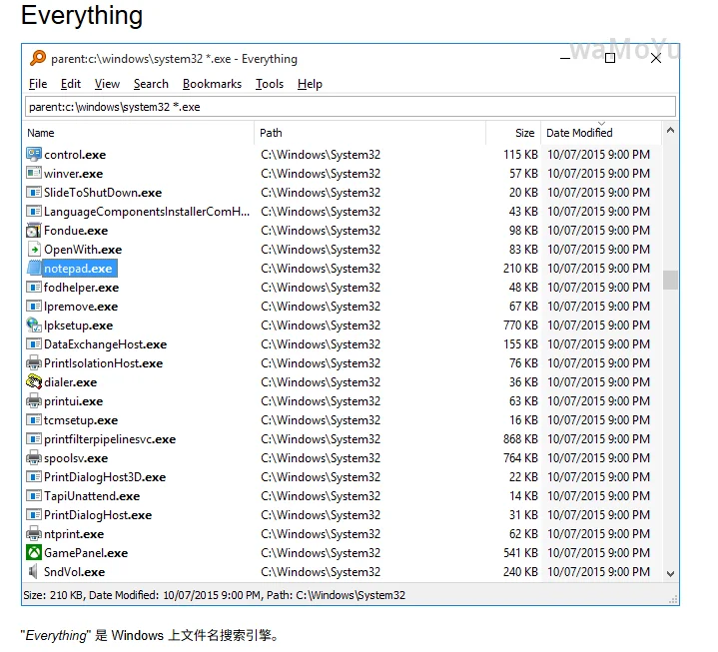The width and height of the screenshot is (718, 652).
Task: Click the 770 KB size cell
Action: (x=520, y=326)
